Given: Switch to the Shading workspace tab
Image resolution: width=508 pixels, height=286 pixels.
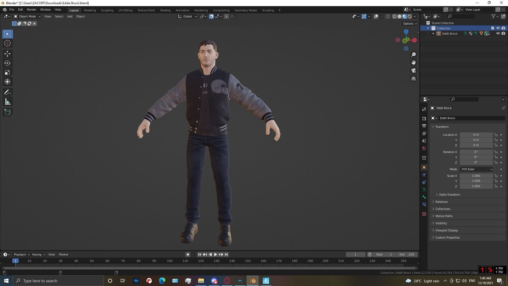Looking at the screenshot, I should 165,10.
